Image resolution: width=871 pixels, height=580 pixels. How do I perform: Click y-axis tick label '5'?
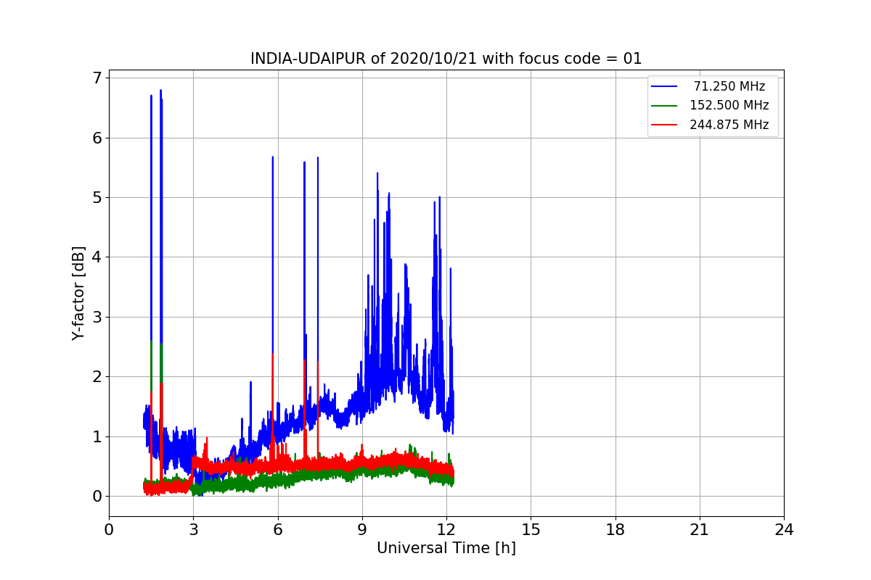pos(96,197)
